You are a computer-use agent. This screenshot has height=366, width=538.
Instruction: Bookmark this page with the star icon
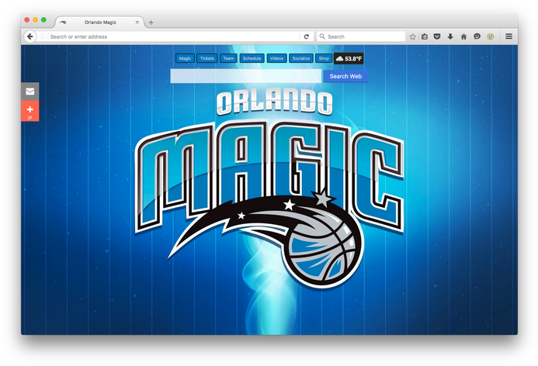[x=412, y=36]
